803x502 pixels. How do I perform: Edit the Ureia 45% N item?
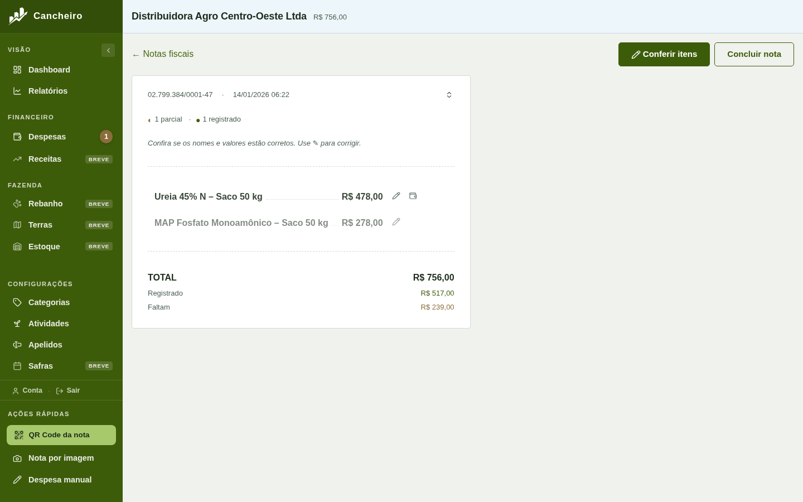pos(396,196)
